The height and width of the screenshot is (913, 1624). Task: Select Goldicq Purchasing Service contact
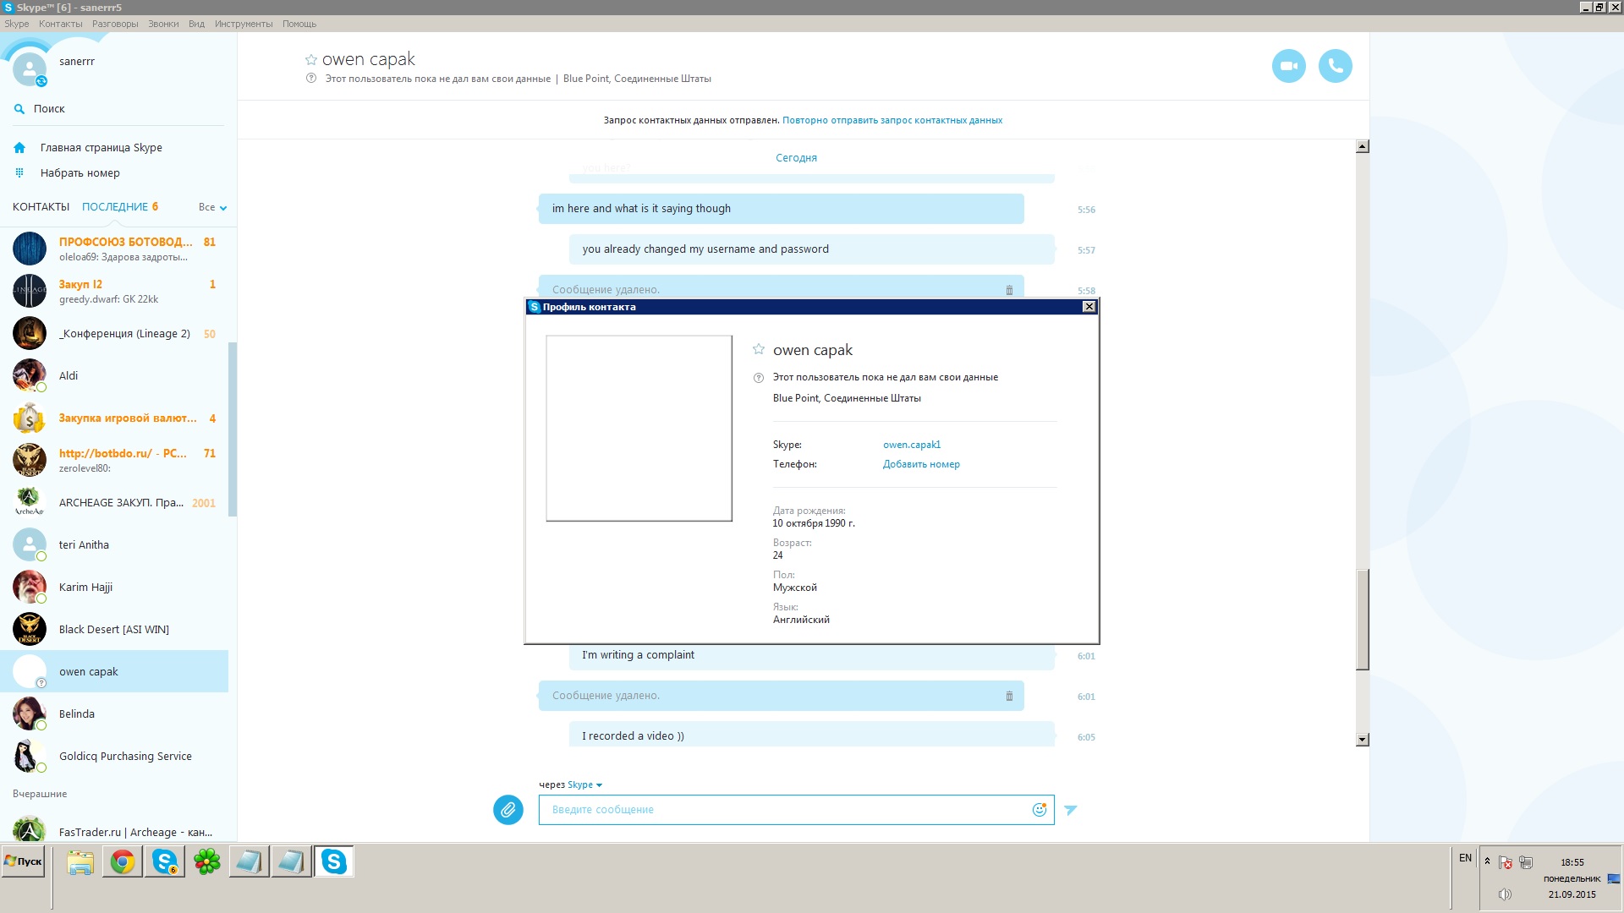114,756
